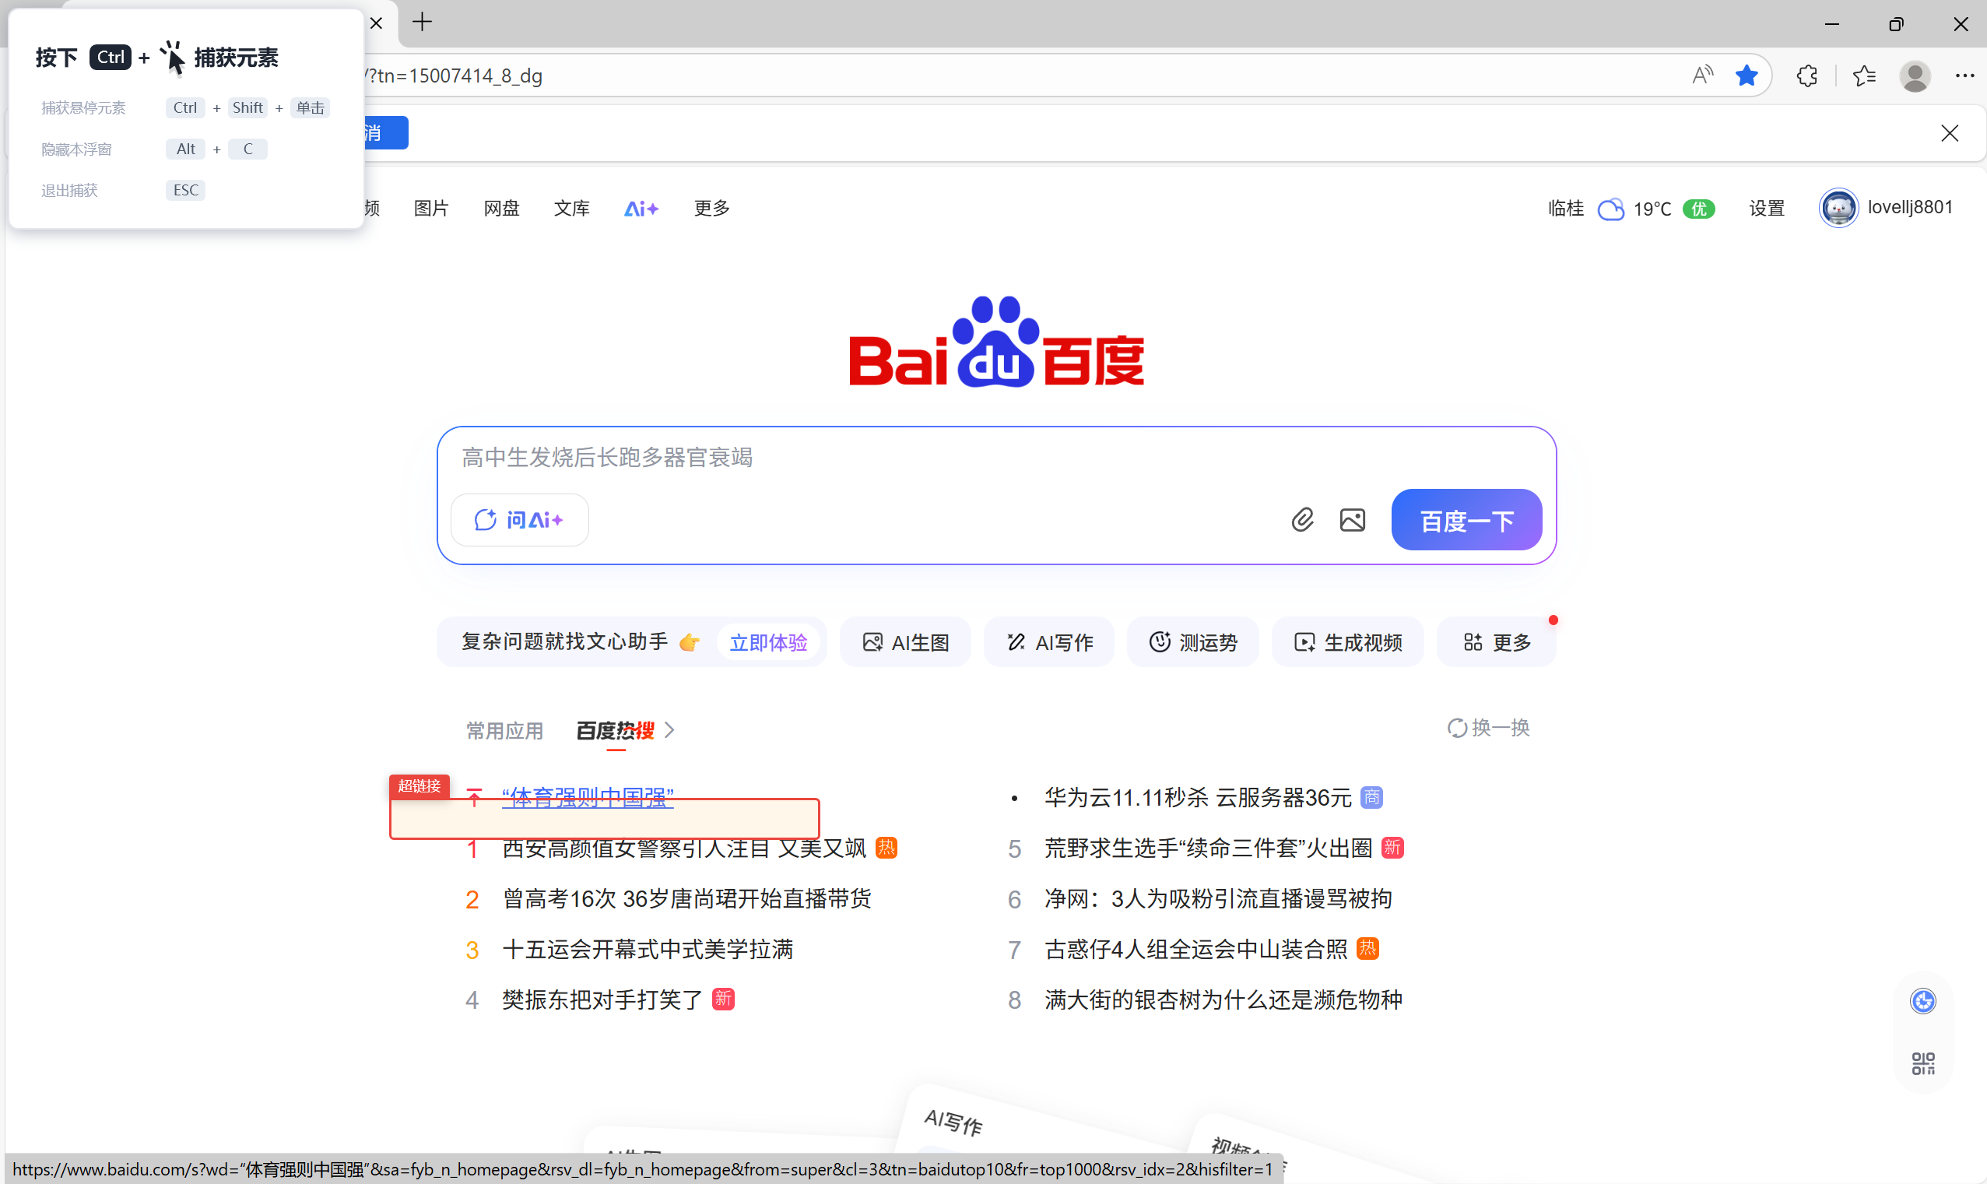Screen dimensions: 1987x1184
Task: Open 满大街的银杏树为什么还是濒危物种 headline
Action: point(1223,1000)
